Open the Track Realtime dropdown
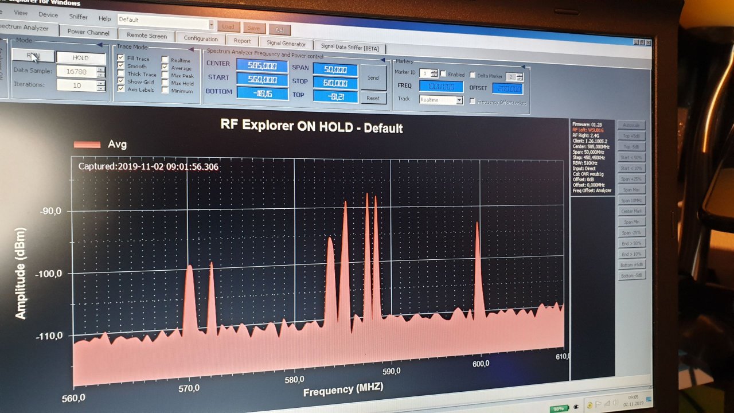This screenshot has height=413, width=734. coord(459,100)
